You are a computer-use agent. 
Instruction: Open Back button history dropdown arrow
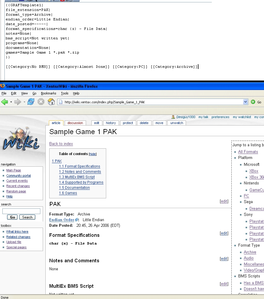pyautogui.click(x=11, y=102)
